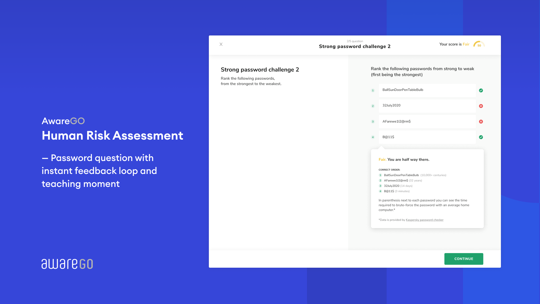Click the rank badge 3 next to AFarewe1l2@rm$
This screenshot has width=540, height=304.
coord(373,122)
